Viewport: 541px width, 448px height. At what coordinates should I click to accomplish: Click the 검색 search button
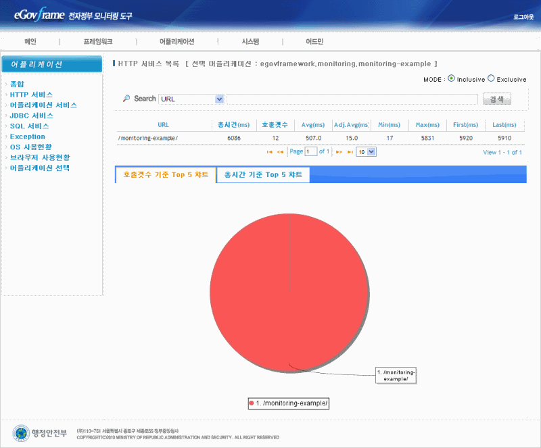click(496, 99)
